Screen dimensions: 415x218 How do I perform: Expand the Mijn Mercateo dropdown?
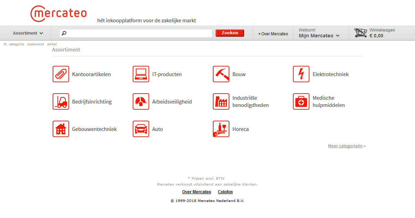319,36
